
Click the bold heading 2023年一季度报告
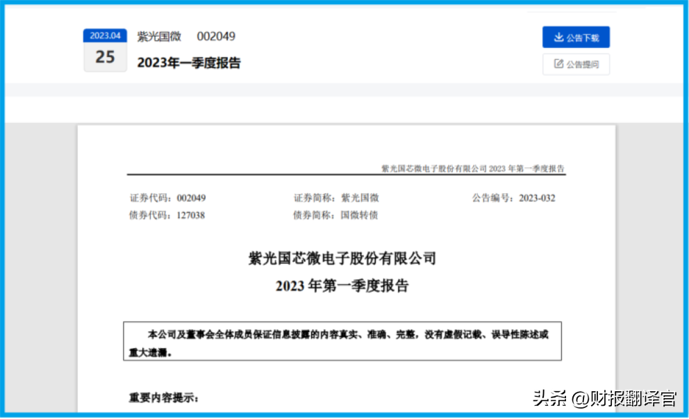(x=189, y=63)
